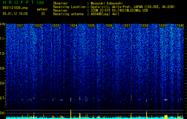This screenshot has width=187, height=119.
Task: Click the 1032 time marker
Action: click(38, 26)
